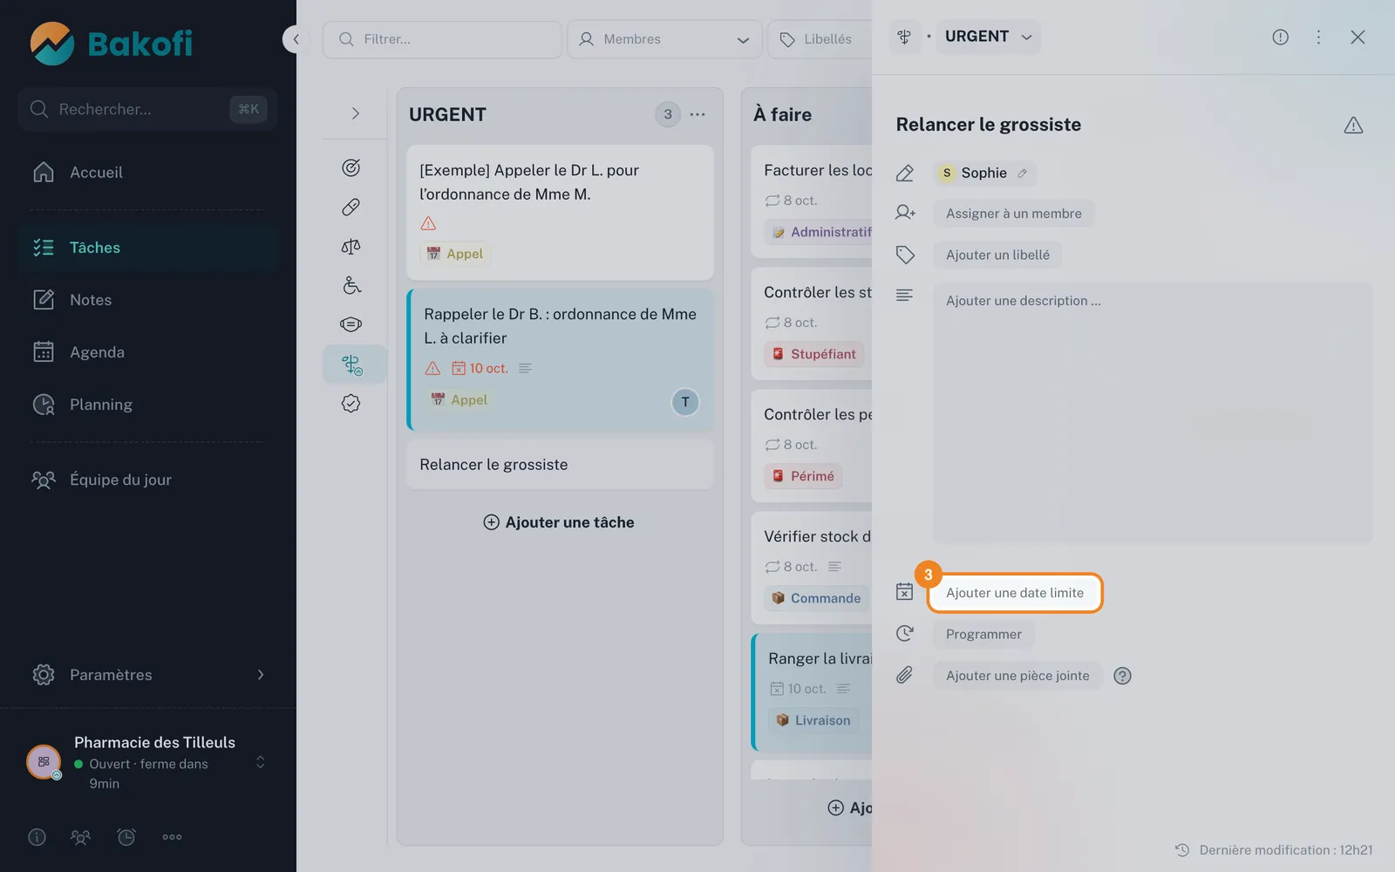Select the wheelchair category icon
The image size is (1395, 872).
(x=350, y=285)
